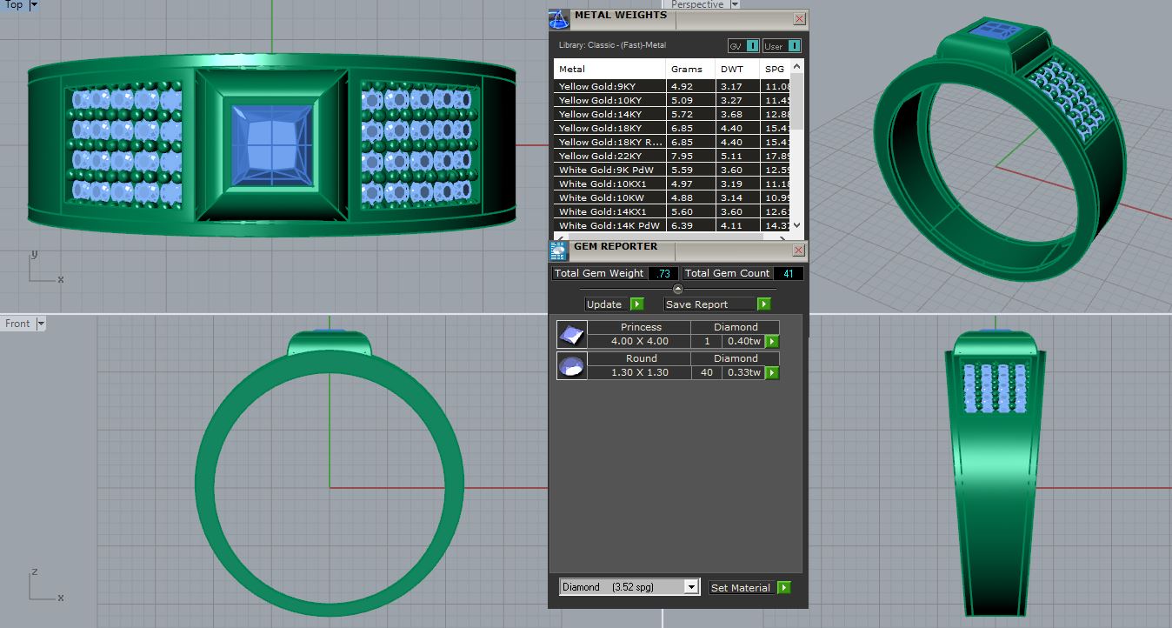
Task: Click the Gem Reporter panel icon
Action: (558, 251)
